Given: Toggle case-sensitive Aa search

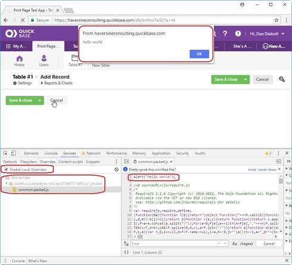Looking at the screenshot, I should click(x=234, y=244).
